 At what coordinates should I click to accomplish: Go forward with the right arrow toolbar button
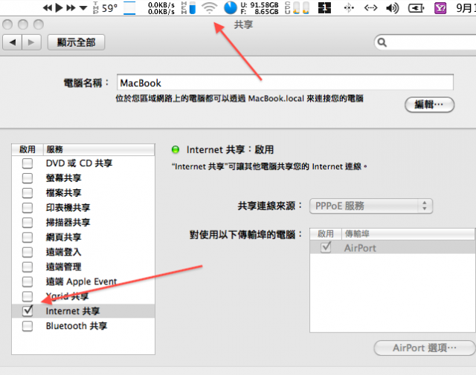point(31,42)
